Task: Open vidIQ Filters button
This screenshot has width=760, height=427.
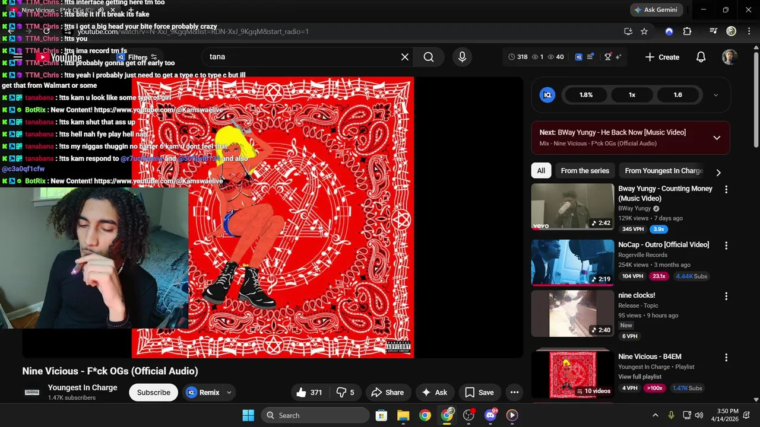Action: 137,58
